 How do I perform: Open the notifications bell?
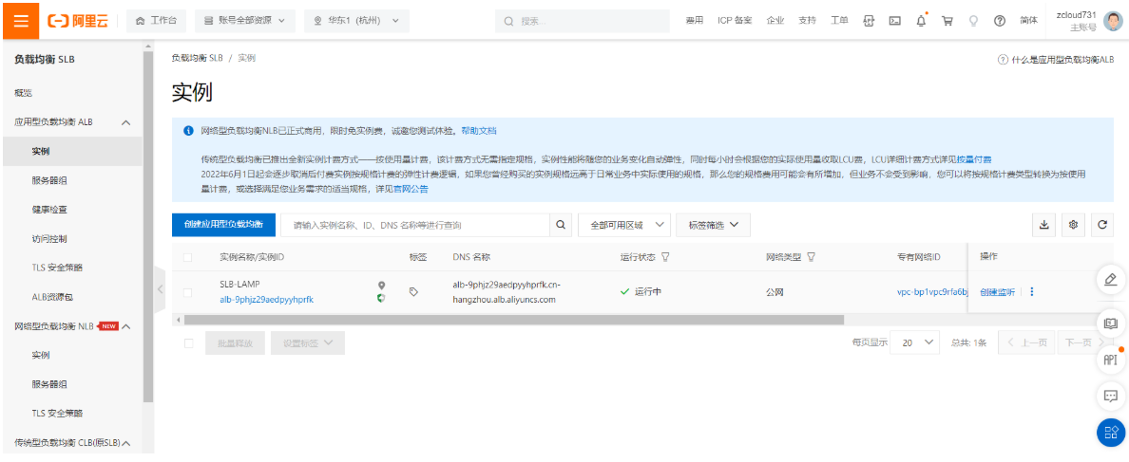[x=921, y=21]
